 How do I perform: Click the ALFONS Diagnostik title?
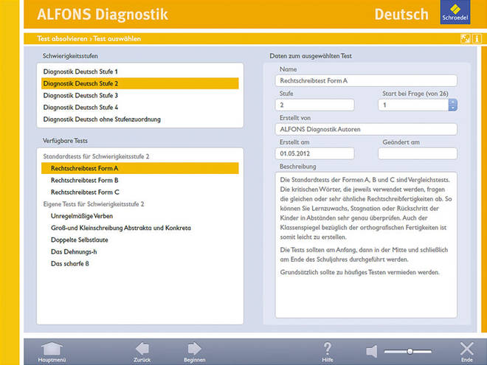click(103, 14)
